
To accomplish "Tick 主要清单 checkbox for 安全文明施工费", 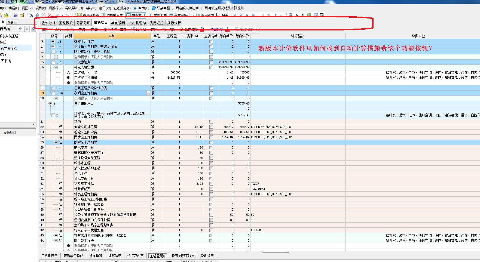I will pos(211,127).
